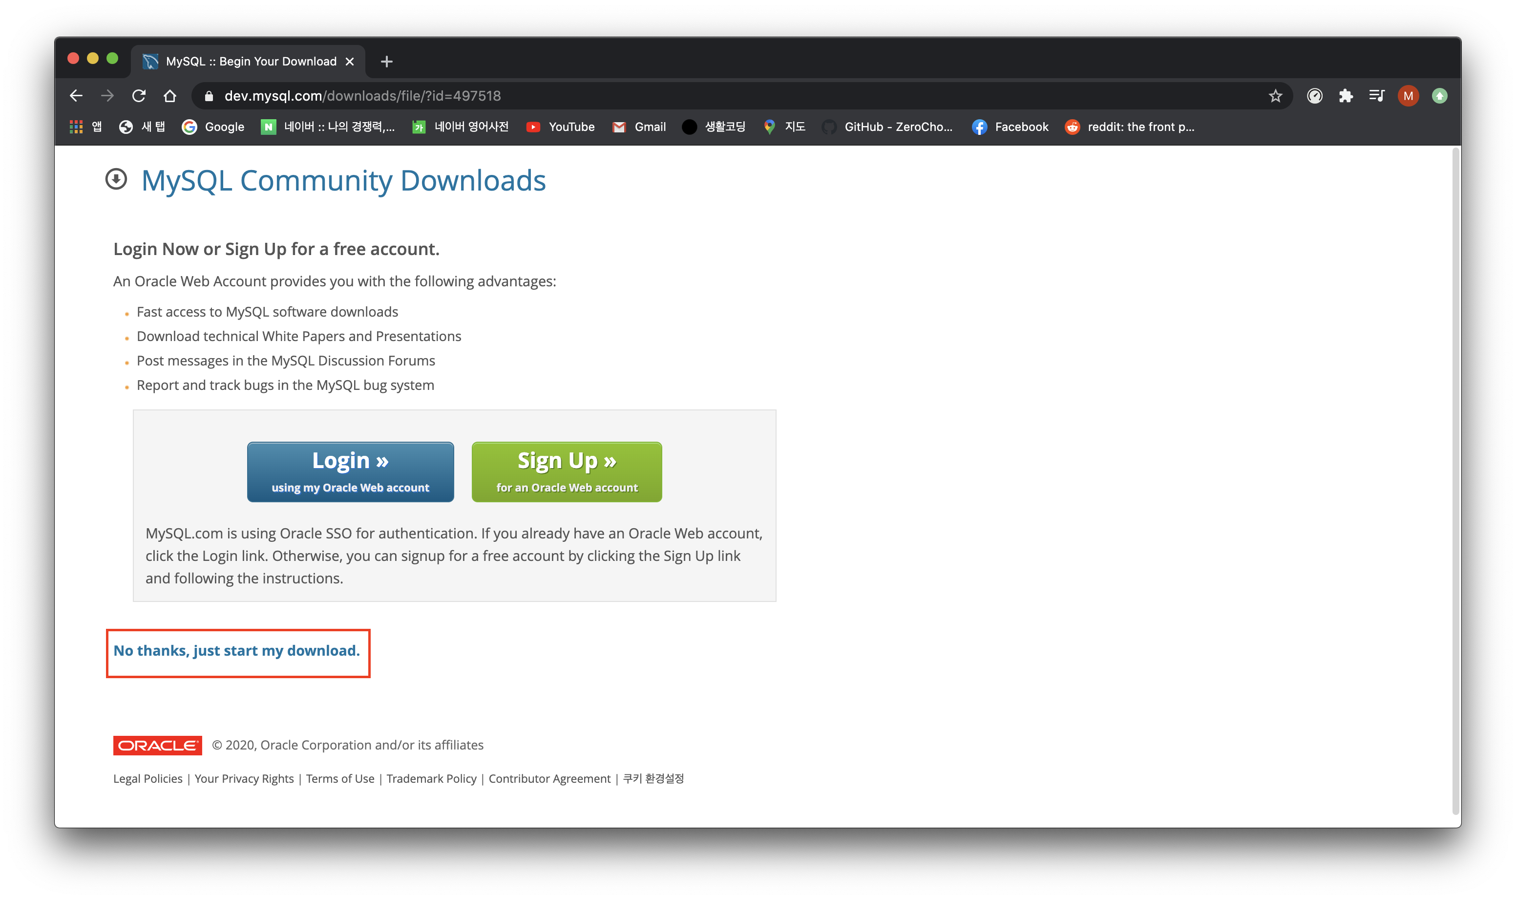Click the green Sign Up button

(x=566, y=472)
